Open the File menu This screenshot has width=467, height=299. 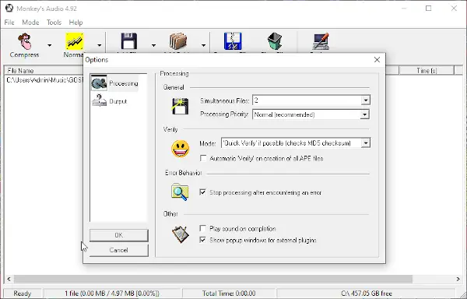point(9,23)
